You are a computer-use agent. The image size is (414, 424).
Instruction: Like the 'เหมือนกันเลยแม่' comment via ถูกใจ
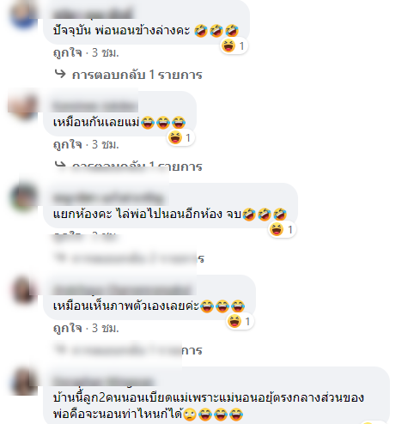click(68, 144)
